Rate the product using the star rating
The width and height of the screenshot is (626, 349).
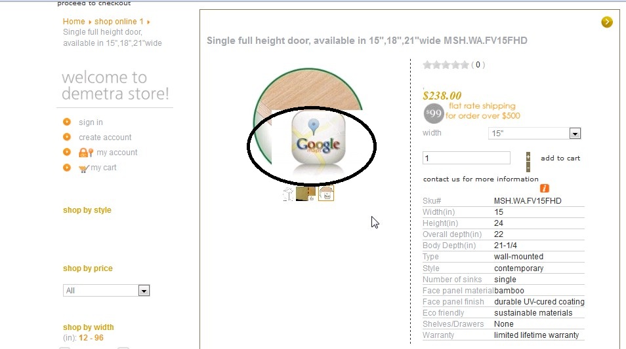(x=446, y=65)
